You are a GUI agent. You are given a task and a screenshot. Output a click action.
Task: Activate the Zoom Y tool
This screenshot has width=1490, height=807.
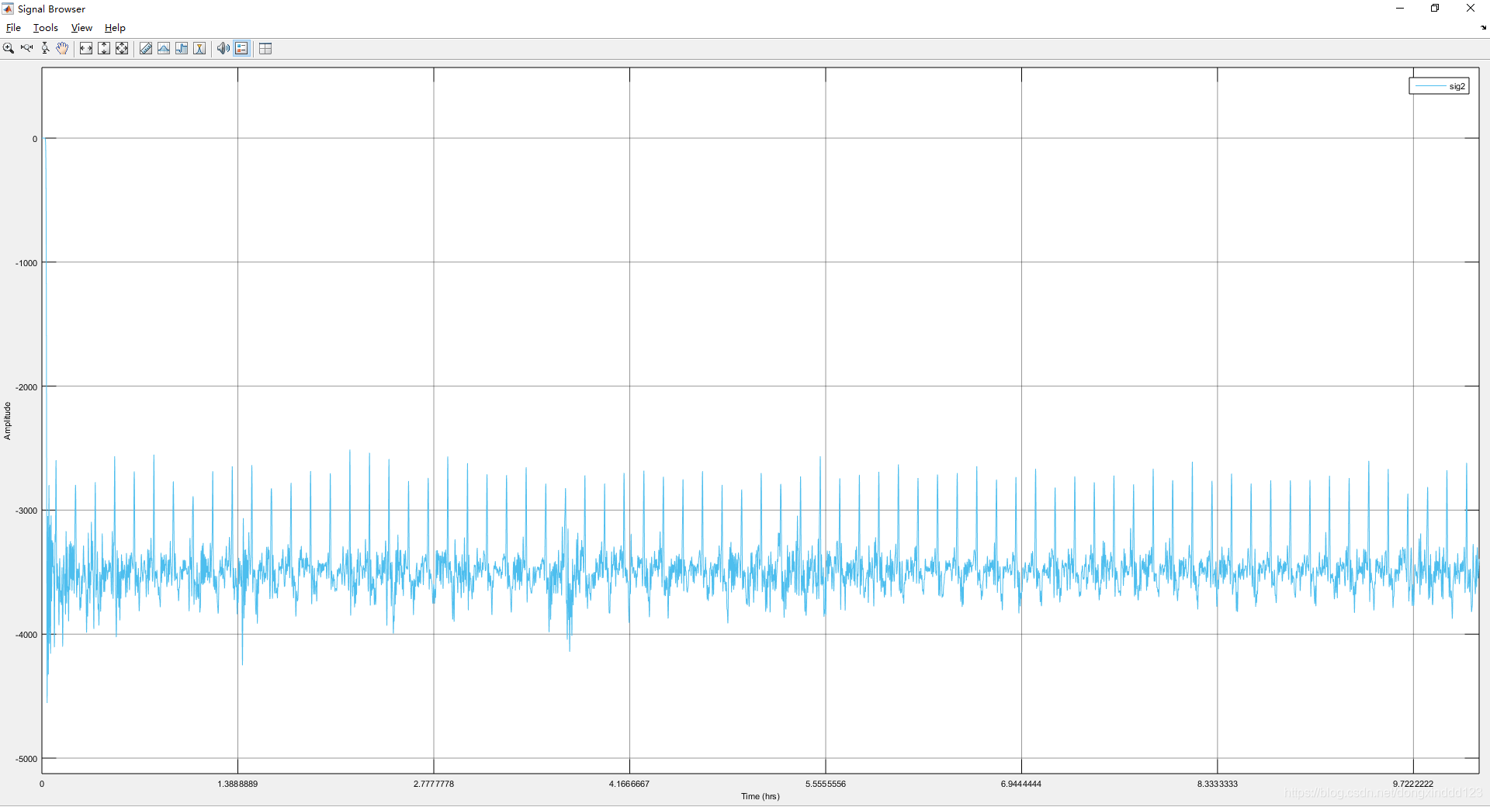click(x=44, y=48)
